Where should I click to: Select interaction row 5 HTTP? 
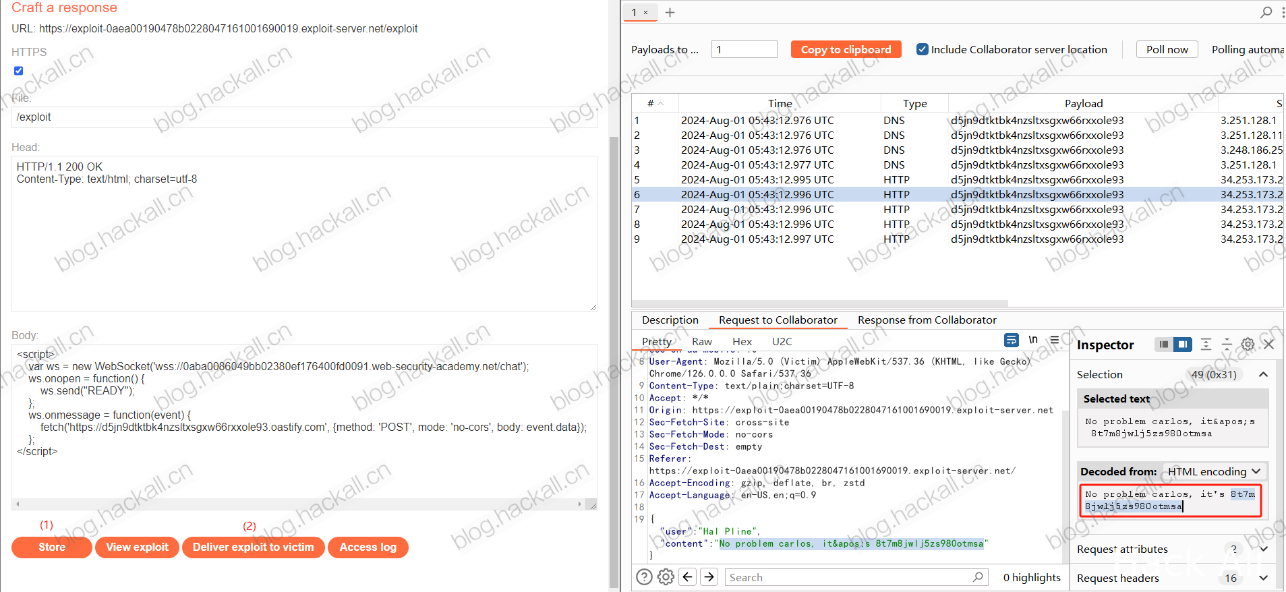coord(958,179)
